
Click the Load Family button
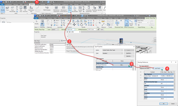(x=158, y=68)
